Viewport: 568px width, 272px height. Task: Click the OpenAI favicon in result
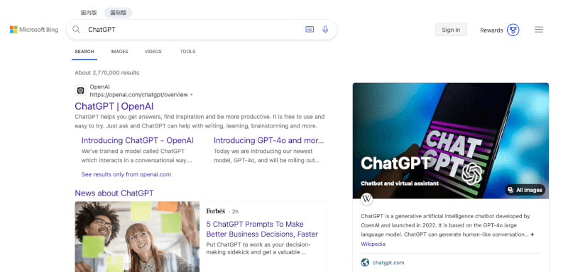pos(81,91)
